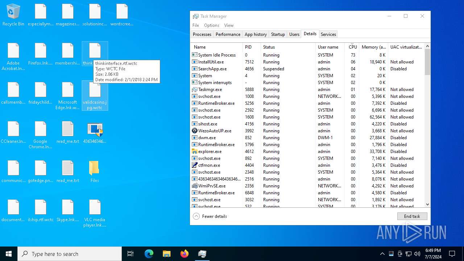Screen dimensions: 464x261
Task: Show hidden system tray icons
Action: tap(382, 254)
